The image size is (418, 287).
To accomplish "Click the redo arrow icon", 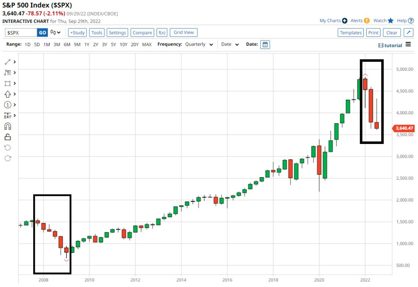I will tap(7, 158).
